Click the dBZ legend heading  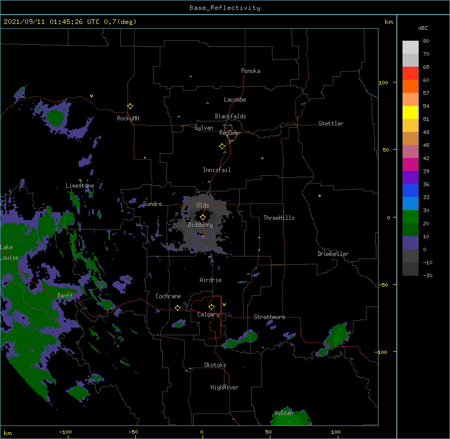pyautogui.click(x=423, y=28)
